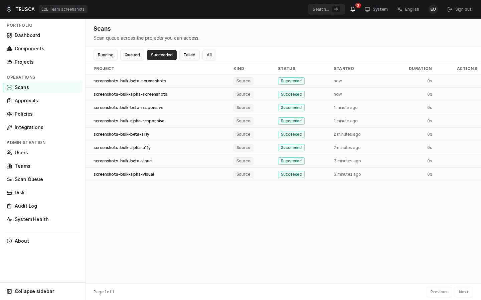Open project screenshots-bulk-alpha-screenshots row
This screenshot has height=300, width=481.
283,94
